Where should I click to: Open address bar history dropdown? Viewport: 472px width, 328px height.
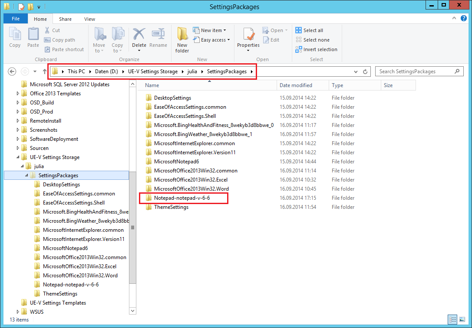[356, 71]
